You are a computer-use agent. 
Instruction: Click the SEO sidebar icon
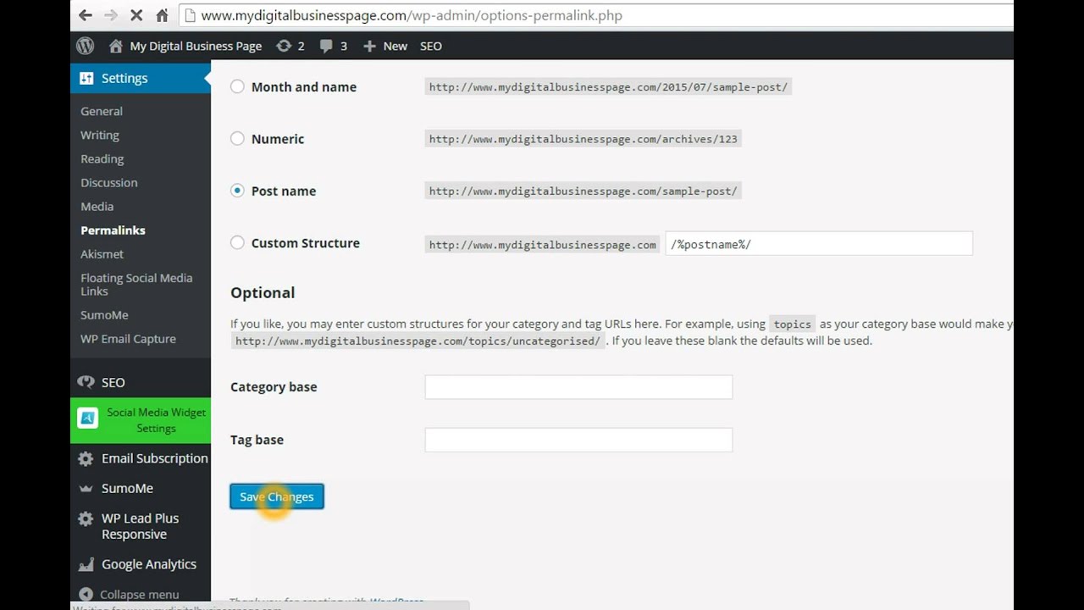pyautogui.click(x=86, y=382)
